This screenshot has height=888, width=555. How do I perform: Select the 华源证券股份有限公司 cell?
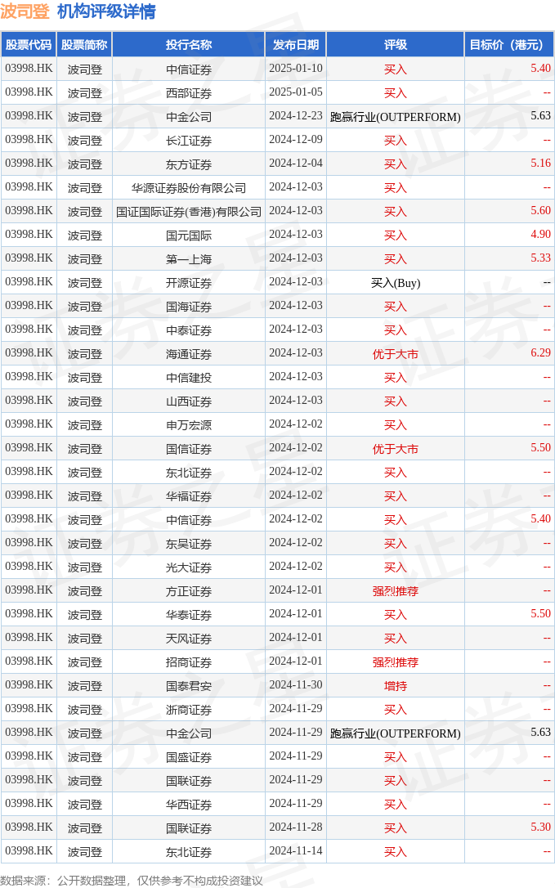[189, 188]
